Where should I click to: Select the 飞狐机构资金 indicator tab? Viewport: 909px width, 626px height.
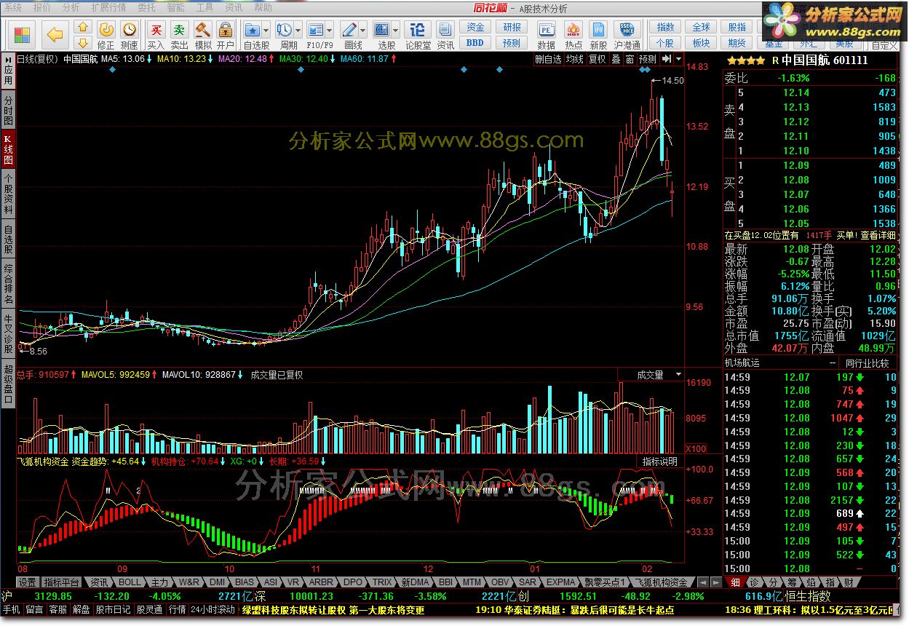tap(660, 582)
